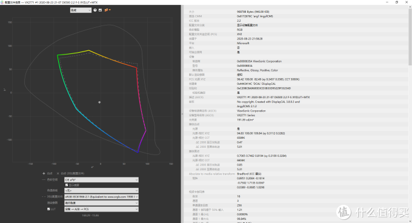
Task: Click the '0x6172676C argl ArgyllCMS' value
Action: coord(255,16)
